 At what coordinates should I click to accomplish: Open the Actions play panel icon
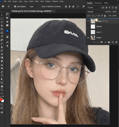(x=7, y=18)
